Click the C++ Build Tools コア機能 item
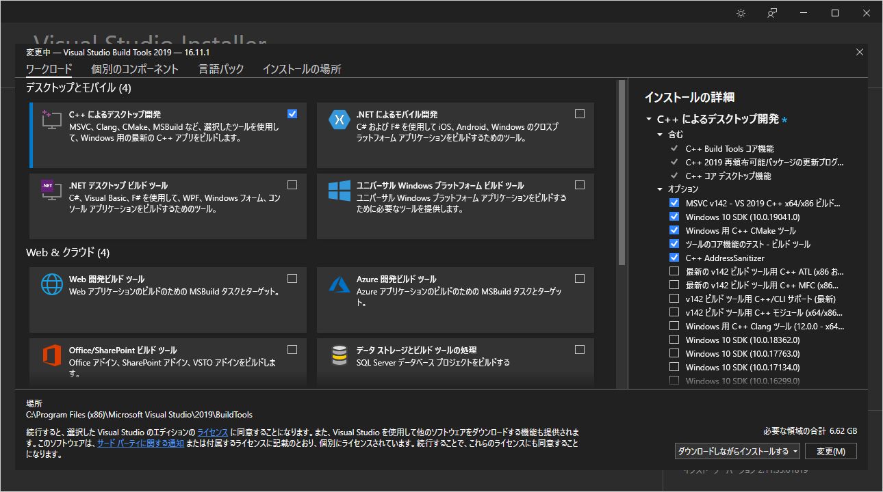This screenshot has height=492, width=883. [x=730, y=148]
